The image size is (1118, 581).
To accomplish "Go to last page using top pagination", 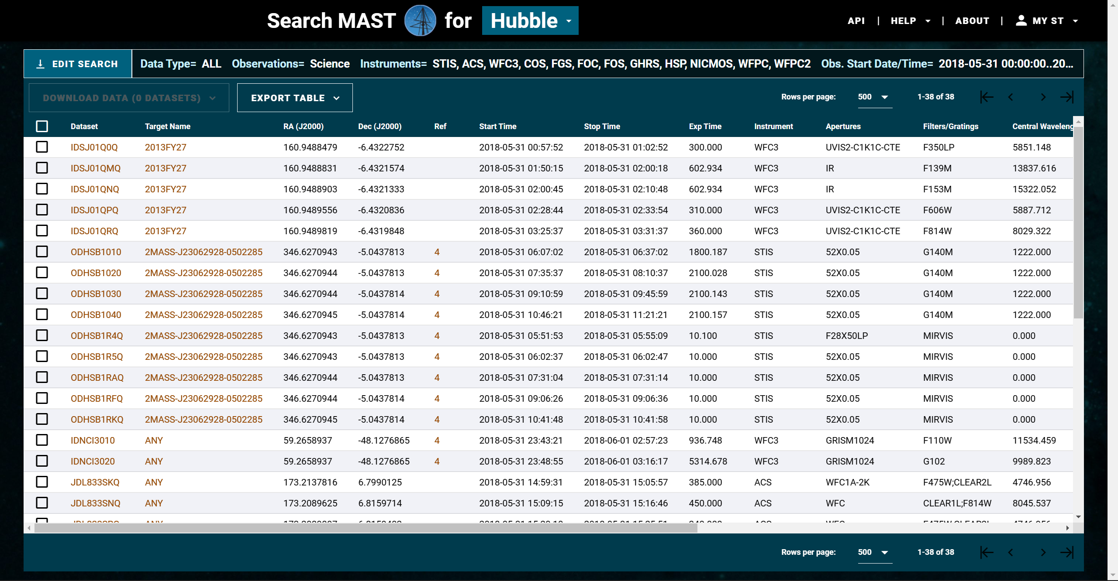I will pyautogui.click(x=1067, y=97).
